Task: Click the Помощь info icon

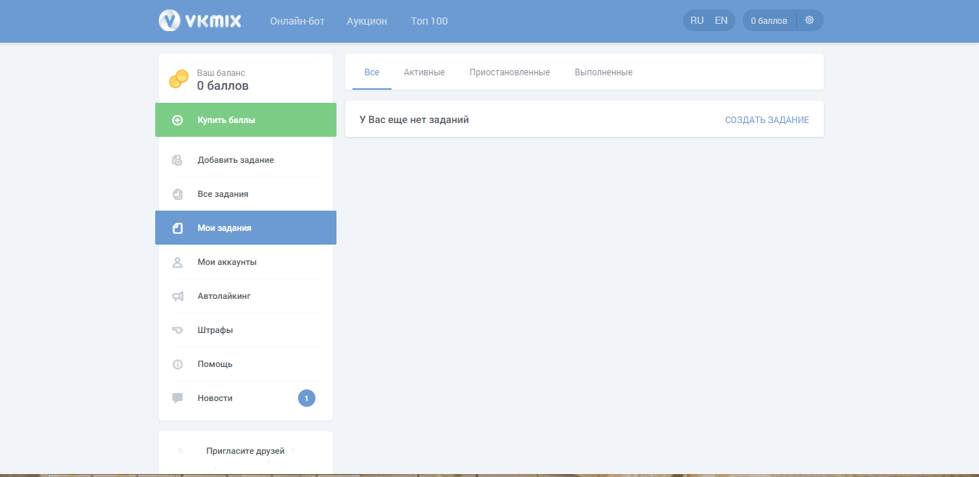Action: click(178, 364)
